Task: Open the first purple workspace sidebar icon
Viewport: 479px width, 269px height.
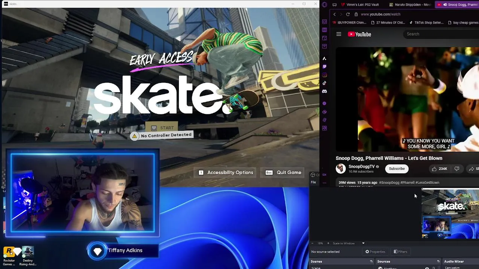Action: coord(324,22)
